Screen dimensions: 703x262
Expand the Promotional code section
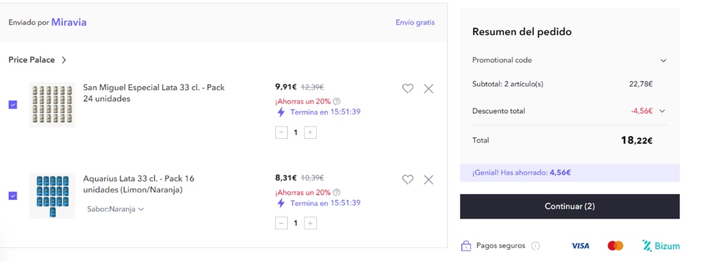[663, 60]
